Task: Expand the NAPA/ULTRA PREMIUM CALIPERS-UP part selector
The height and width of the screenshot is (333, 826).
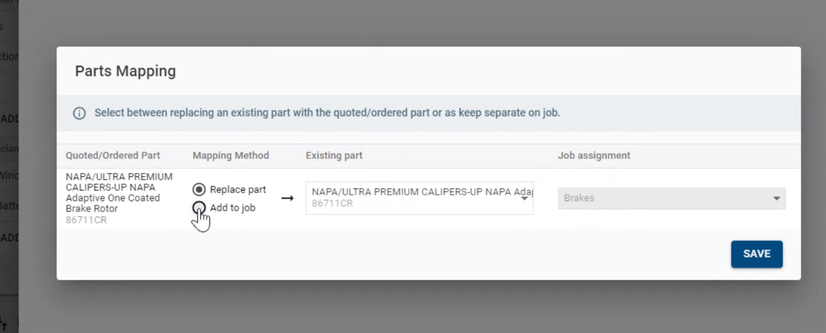Action: (525, 198)
